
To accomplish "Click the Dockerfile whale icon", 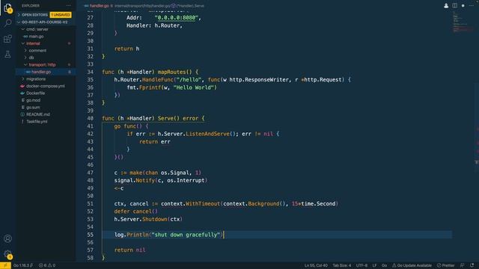I will coord(22,93).
